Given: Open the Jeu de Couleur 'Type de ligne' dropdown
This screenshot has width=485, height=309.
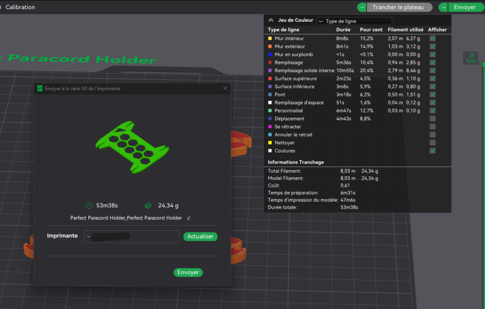Looking at the screenshot, I should tap(354, 21).
